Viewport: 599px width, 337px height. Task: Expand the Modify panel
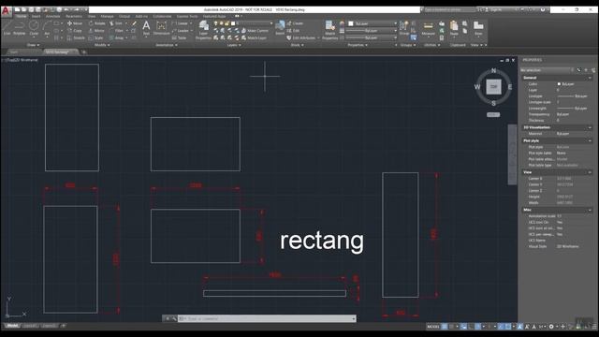pyautogui.click(x=102, y=45)
